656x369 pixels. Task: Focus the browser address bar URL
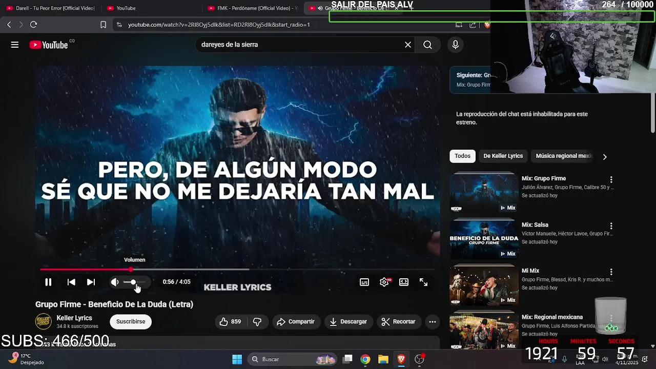coord(219,25)
